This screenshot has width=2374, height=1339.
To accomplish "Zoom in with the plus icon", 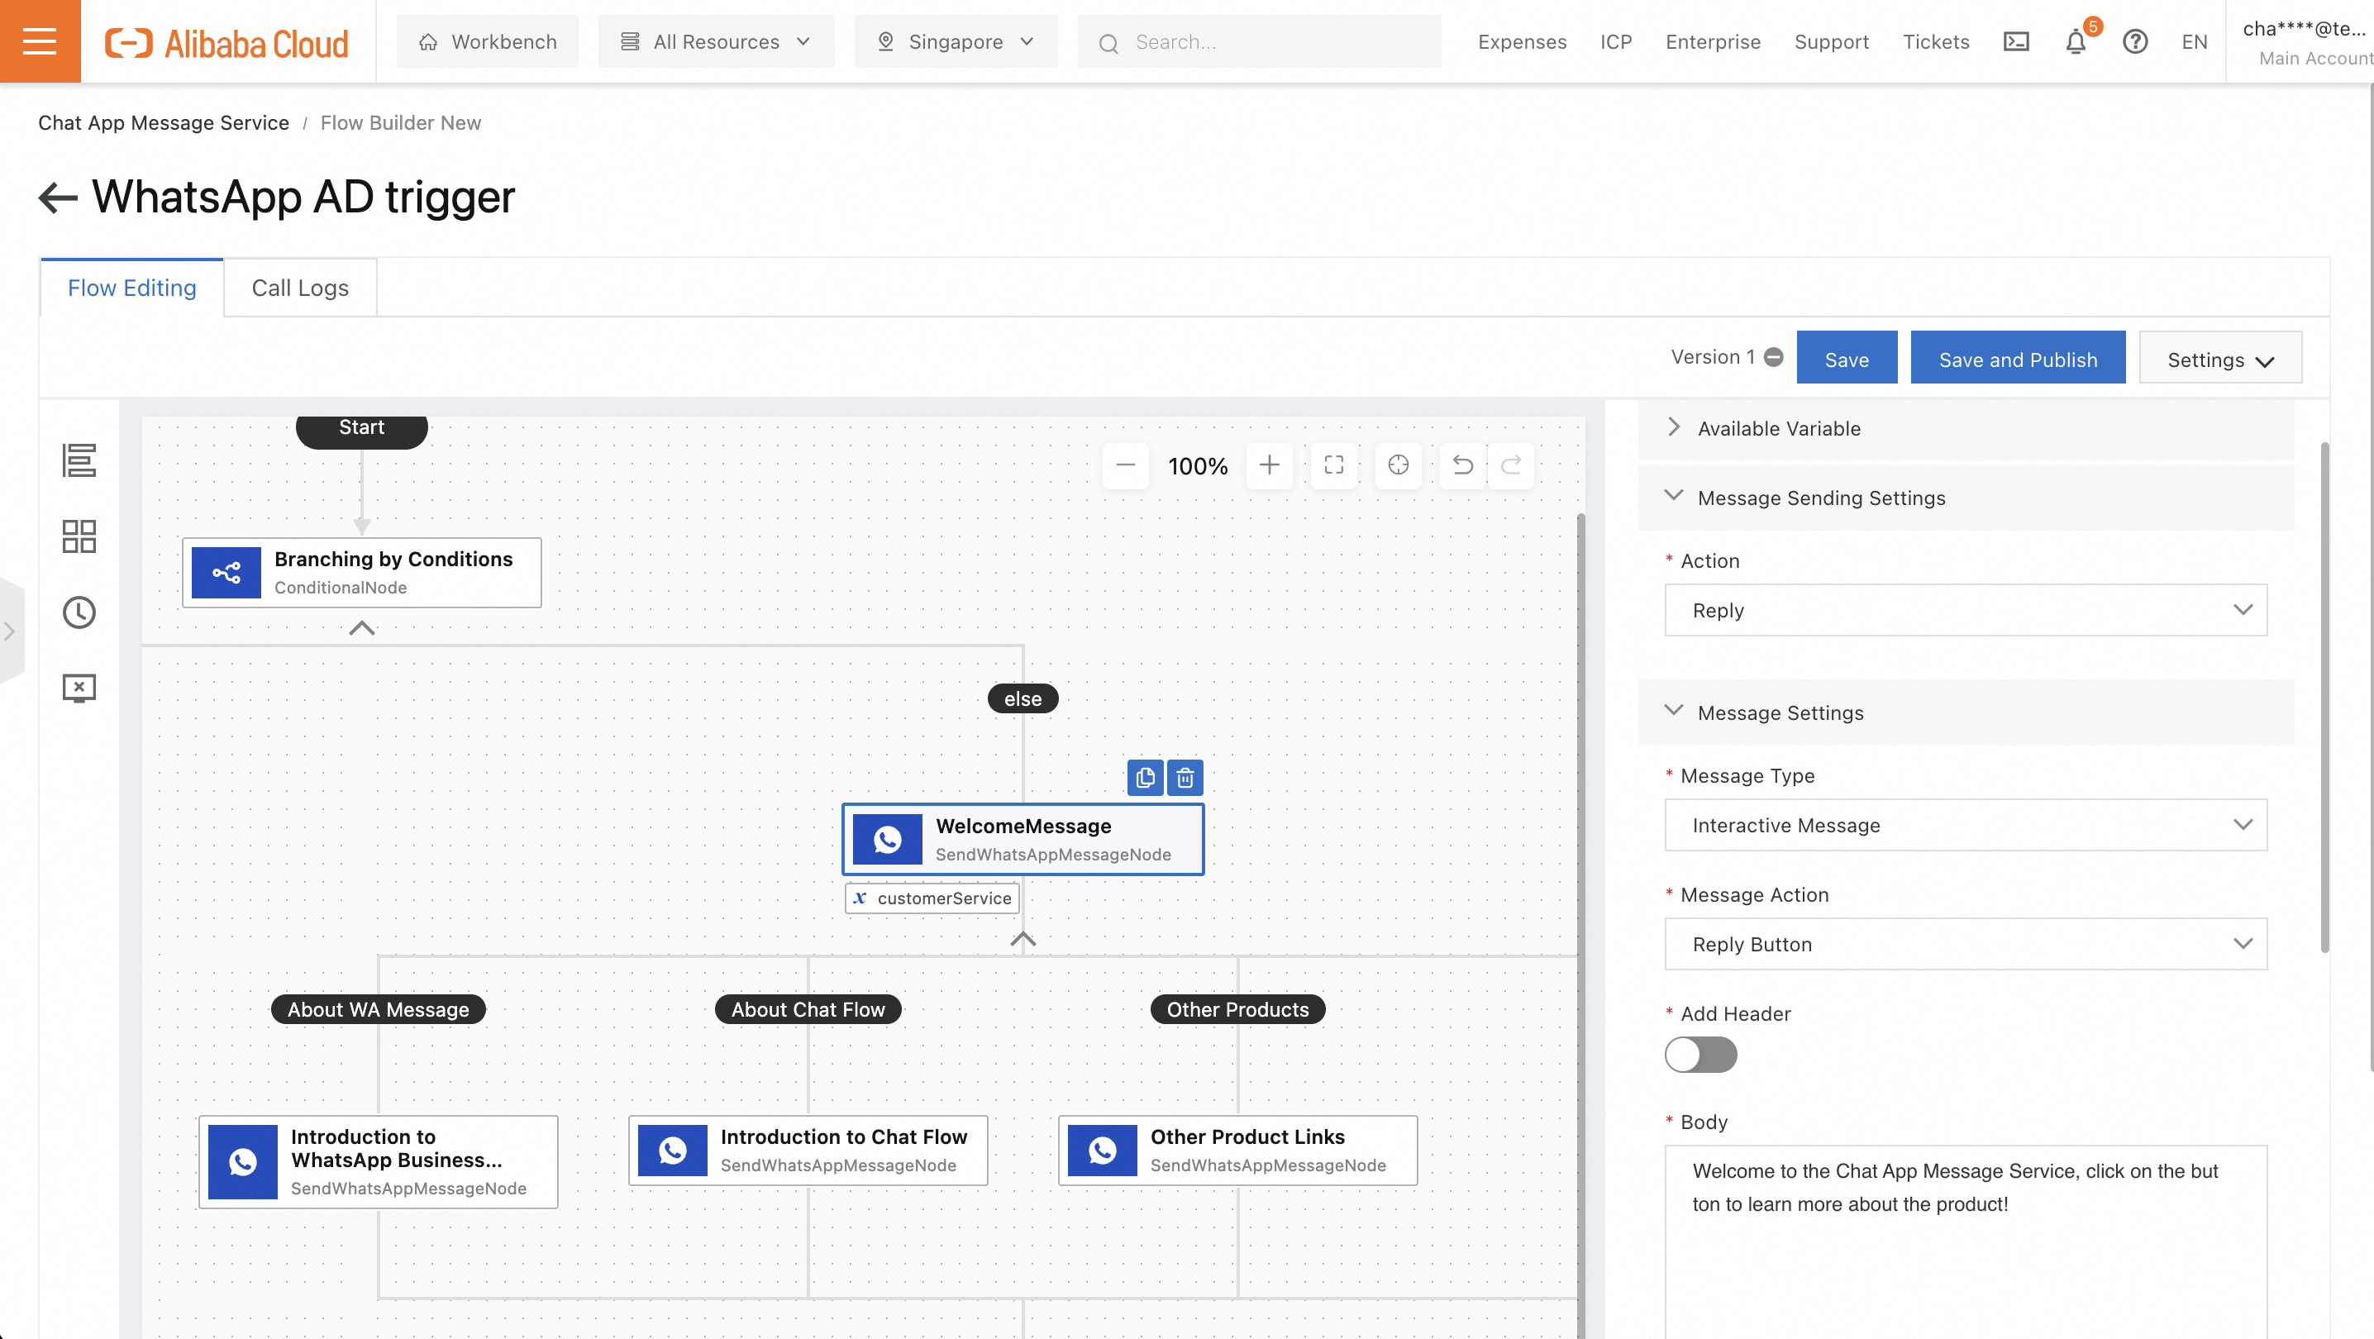I will pos(1269,465).
